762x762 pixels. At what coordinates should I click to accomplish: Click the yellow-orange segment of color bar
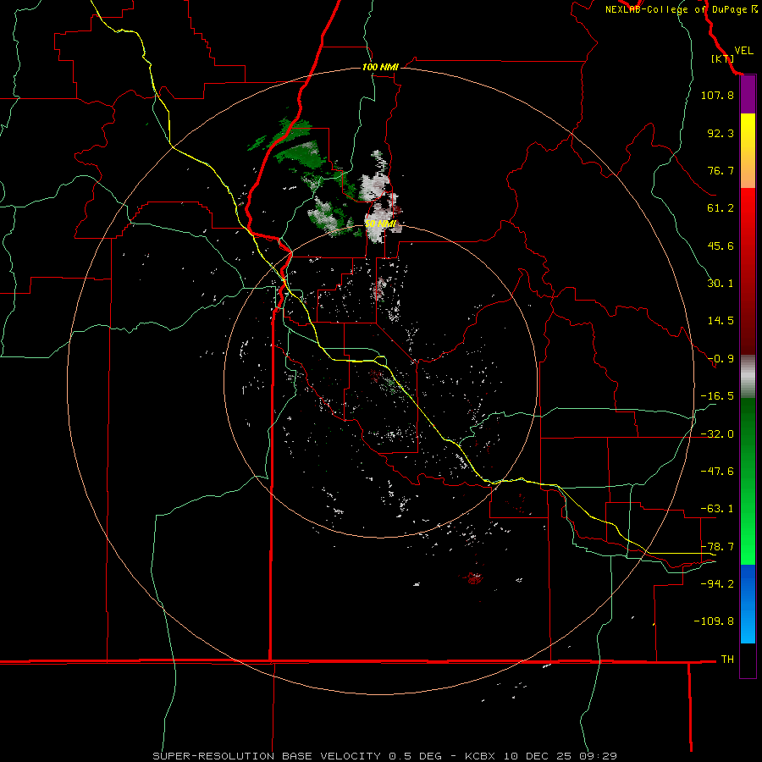coord(748,151)
